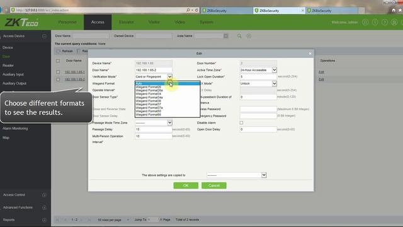Choose Wiegand Format37 option
The image size is (403, 227).
pyautogui.click(x=167, y=105)
